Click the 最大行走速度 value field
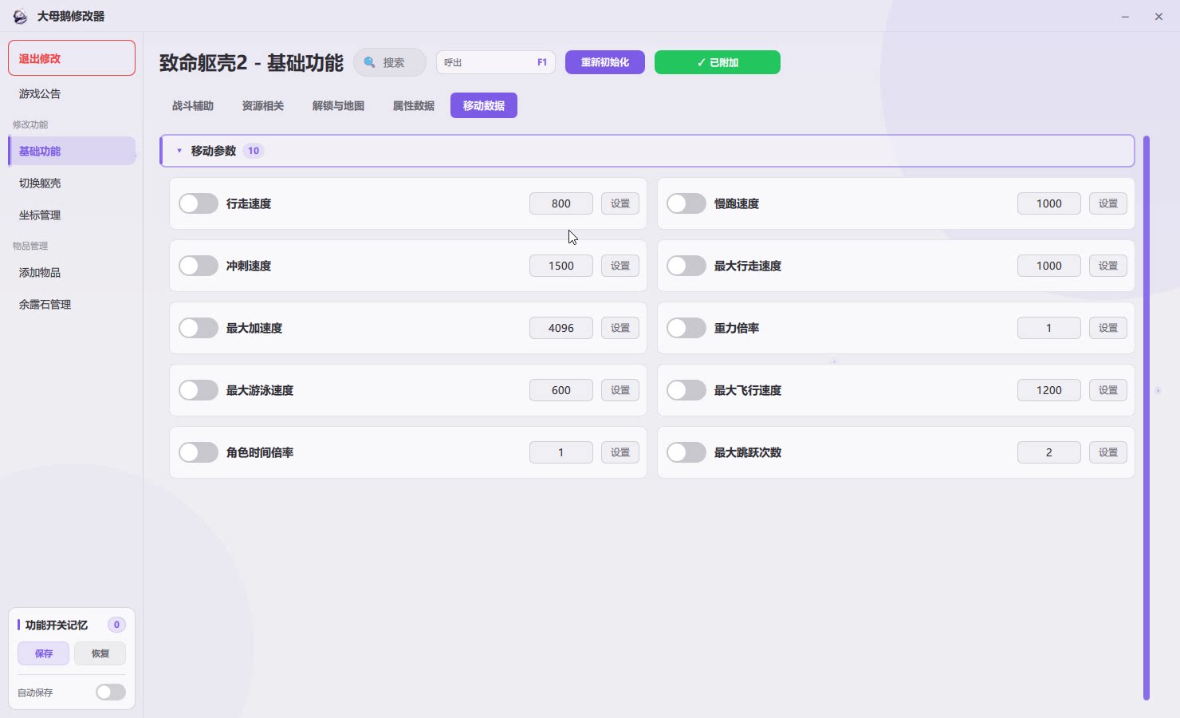1180x718 pixels. (1049, 266)
